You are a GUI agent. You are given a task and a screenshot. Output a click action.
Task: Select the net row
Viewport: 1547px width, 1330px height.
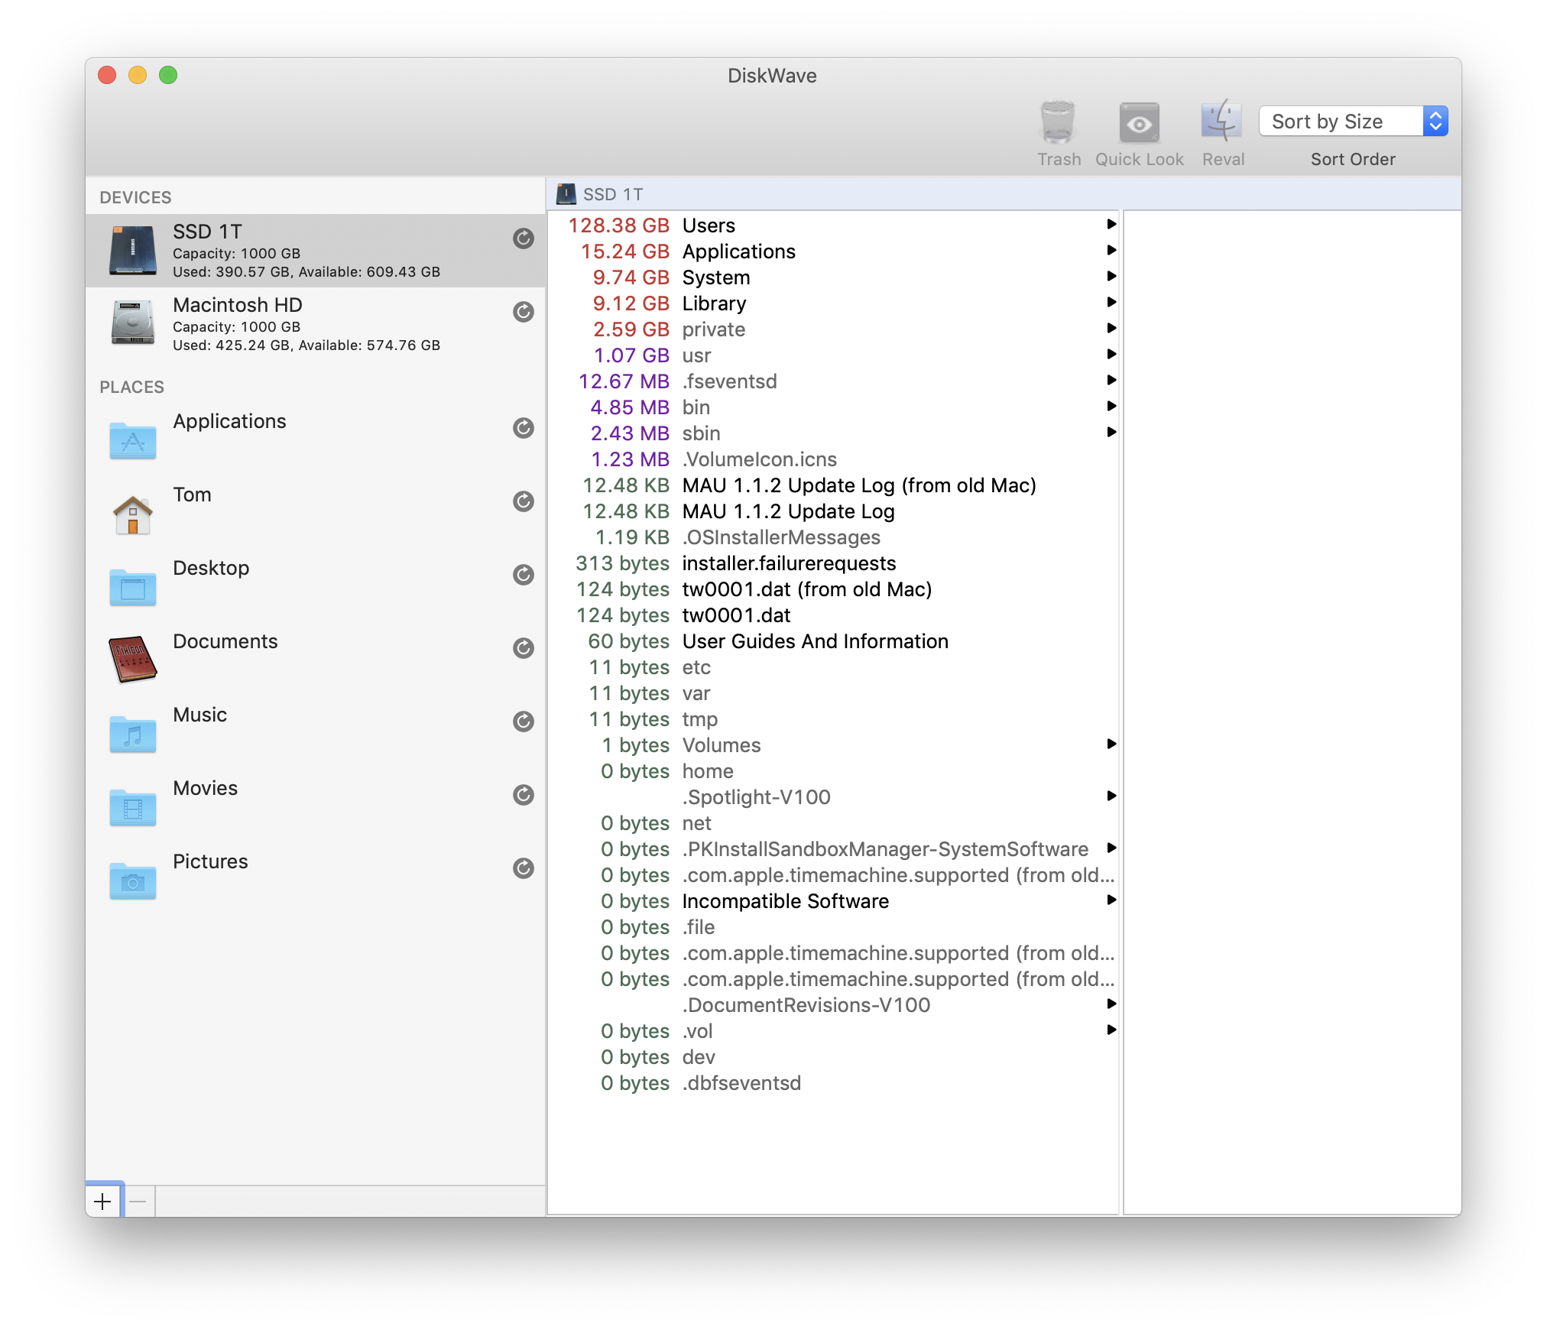point(833,823)
